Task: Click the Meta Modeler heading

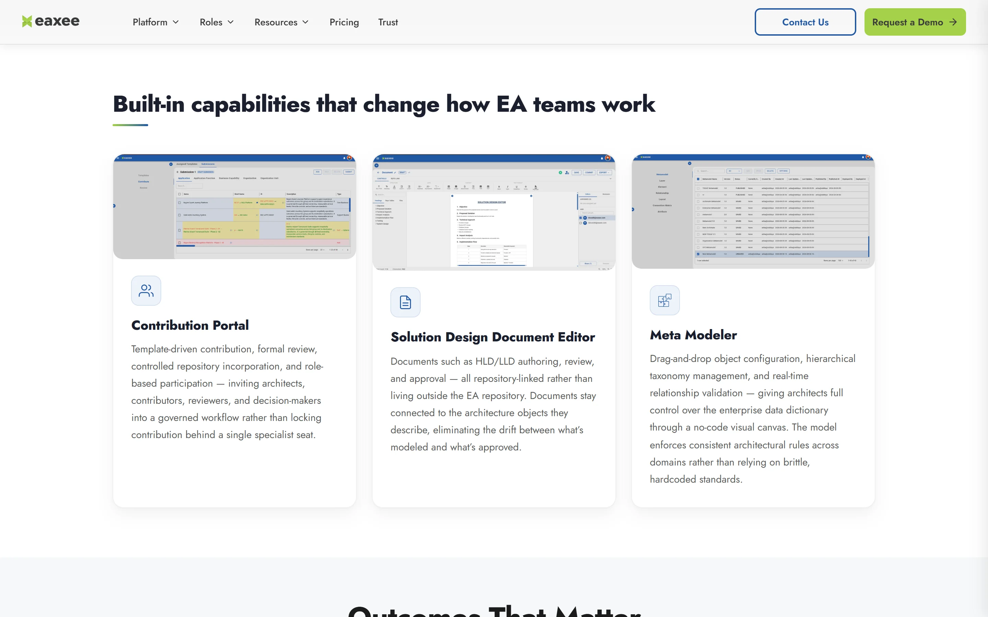Action: tap(693, 335)
